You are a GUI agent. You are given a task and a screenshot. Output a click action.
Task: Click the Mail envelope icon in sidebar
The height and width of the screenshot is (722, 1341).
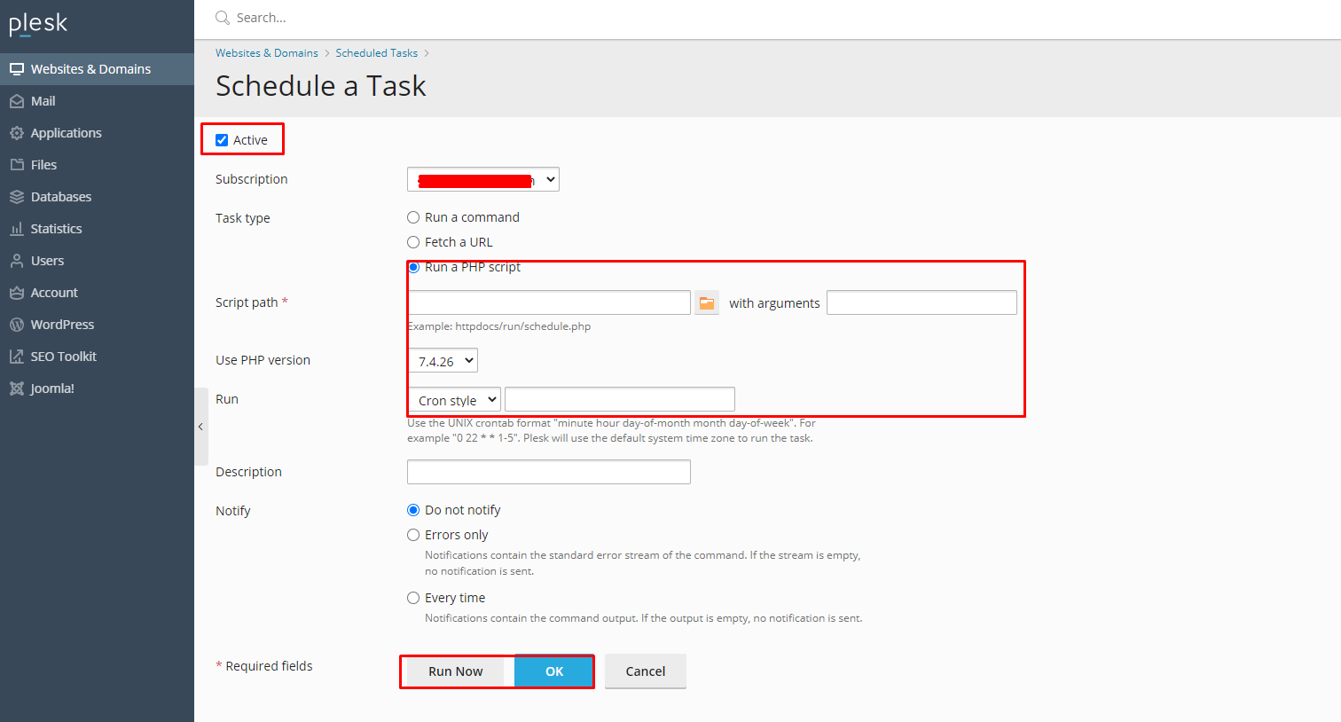pos(16,101)
